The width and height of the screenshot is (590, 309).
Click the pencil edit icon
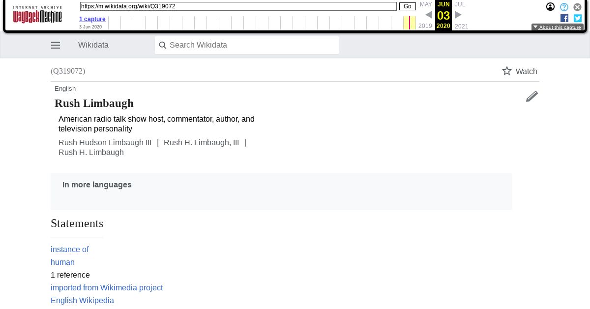[532, 96]
